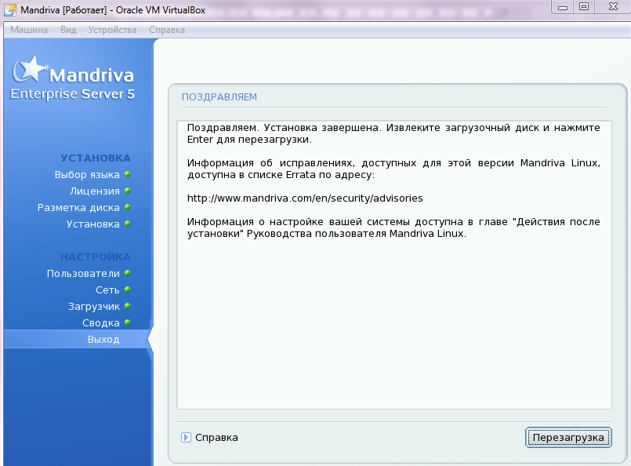This screenshot has width=631, height=466.
Task: Click the green dot beside Разметка диска
Action: click(x=128, y=207)
